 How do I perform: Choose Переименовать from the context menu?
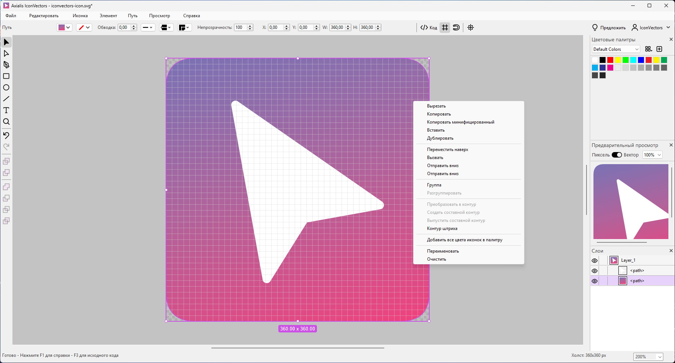pyautogui.click(x=468, y=251)
